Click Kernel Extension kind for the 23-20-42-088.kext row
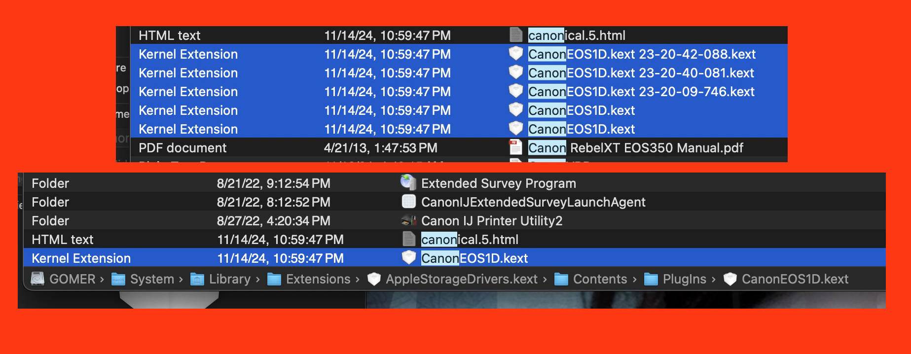 (x=188, y=54)
